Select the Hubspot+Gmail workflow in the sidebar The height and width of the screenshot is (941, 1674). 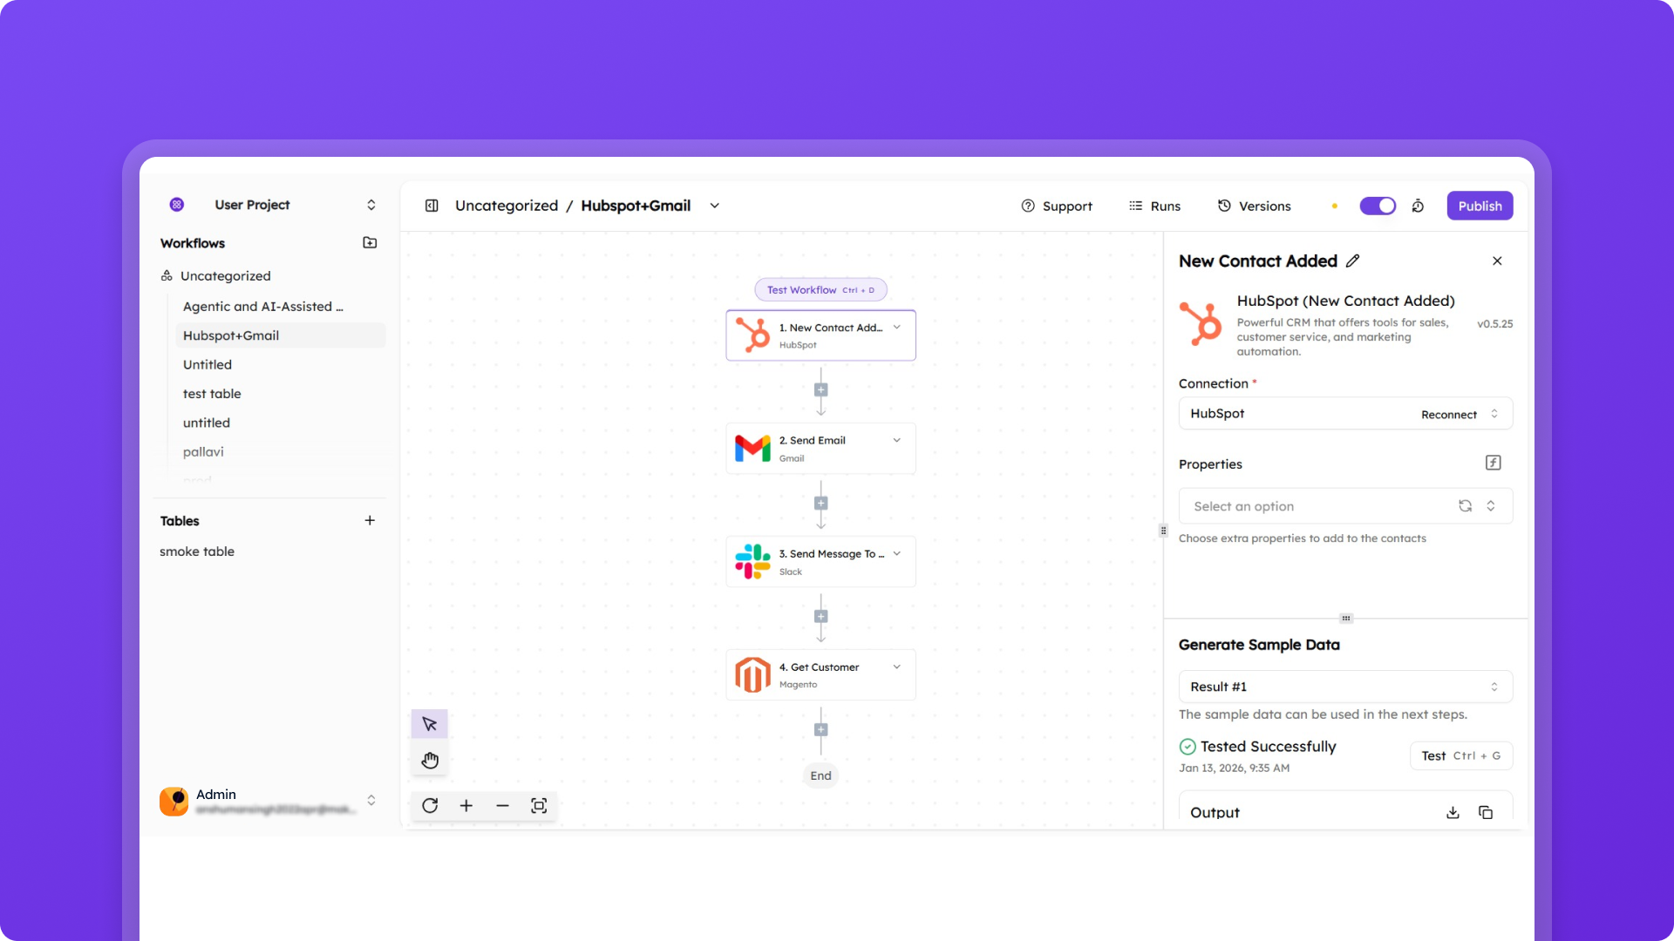[230, 335]
